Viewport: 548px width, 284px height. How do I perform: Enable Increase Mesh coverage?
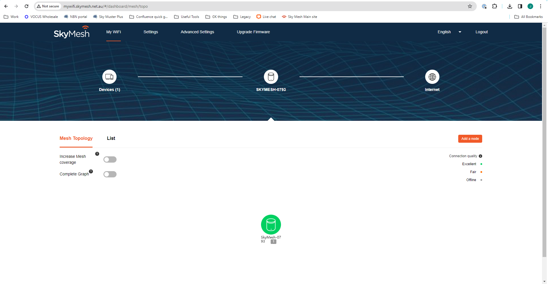pos(110,159)
